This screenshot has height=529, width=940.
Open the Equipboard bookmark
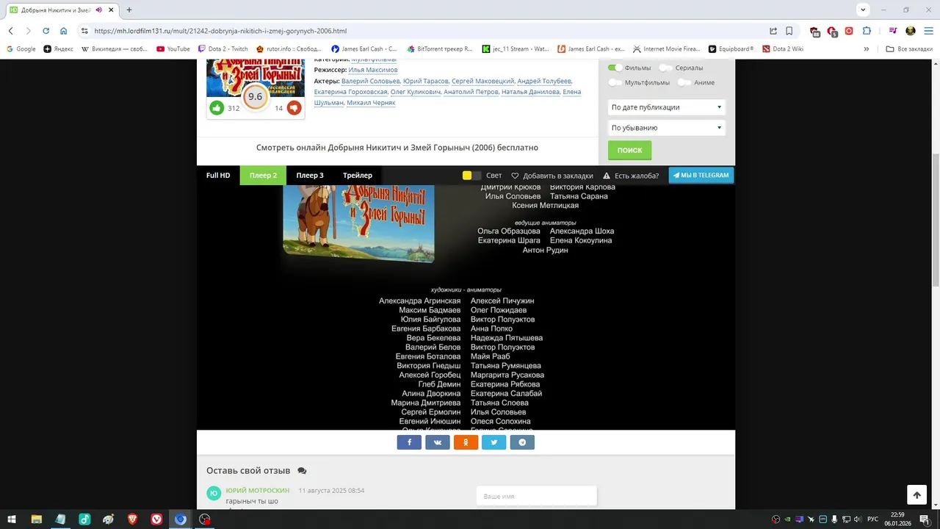731,49
